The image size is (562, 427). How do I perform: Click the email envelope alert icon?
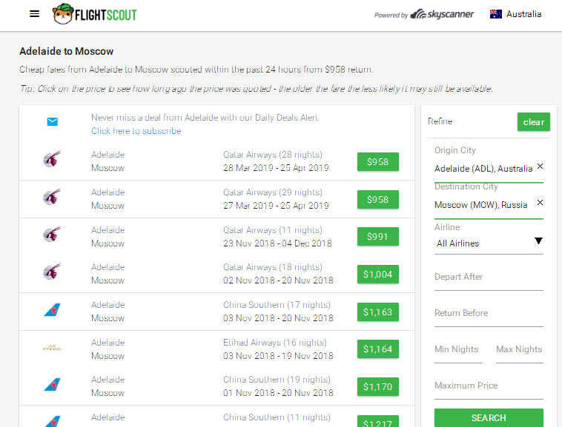[53, 121]
